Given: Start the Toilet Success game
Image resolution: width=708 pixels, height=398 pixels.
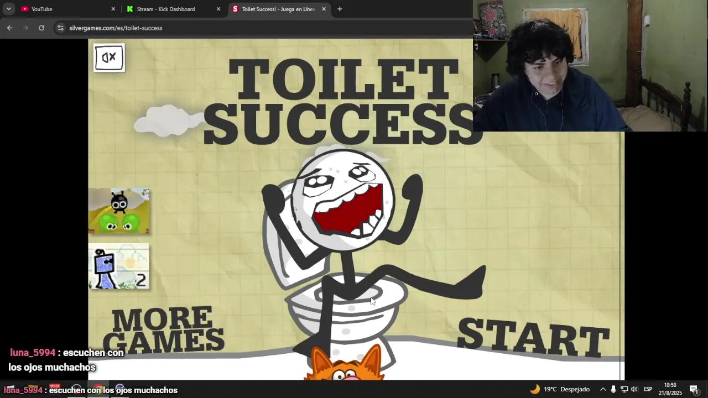Looking at the screenshot, I should click(533, 338).
